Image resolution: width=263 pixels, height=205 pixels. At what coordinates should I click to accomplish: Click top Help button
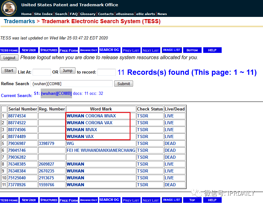click(212, 50)
